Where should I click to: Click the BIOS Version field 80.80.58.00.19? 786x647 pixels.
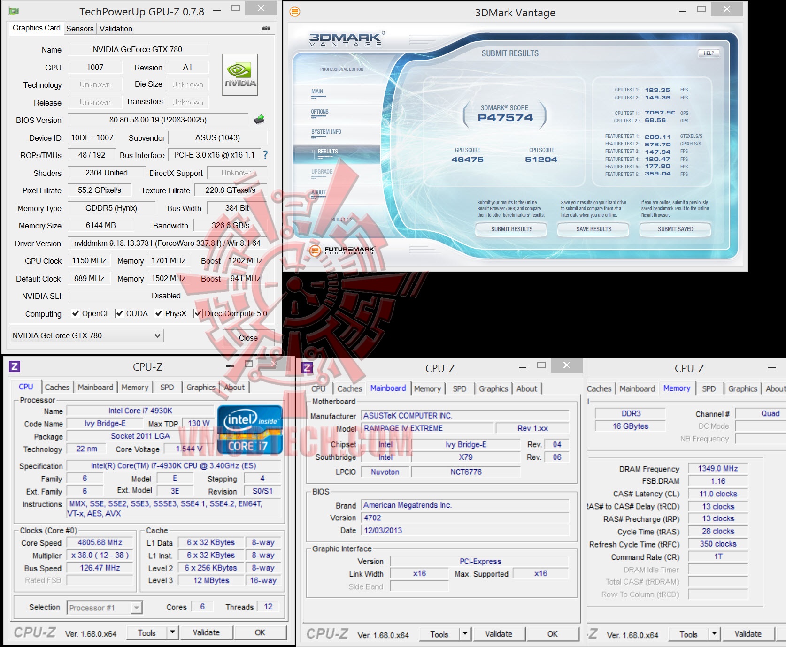(158, 120)
